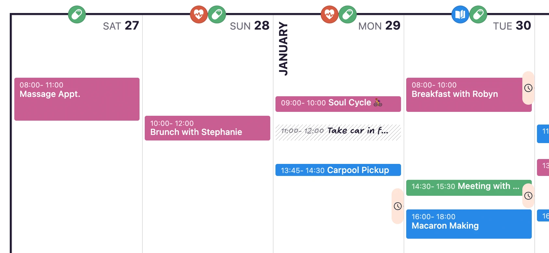Screen dimensions: 549x253
Task: Open the Massage Appt. event
Action: [77, 99]
